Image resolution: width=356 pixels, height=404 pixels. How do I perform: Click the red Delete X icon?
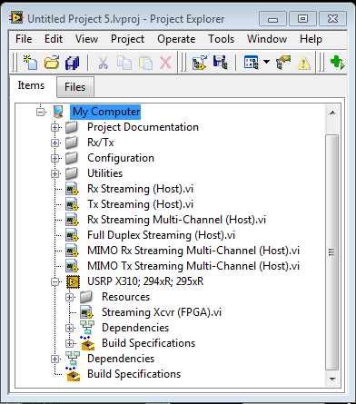(x=165, y=63)
